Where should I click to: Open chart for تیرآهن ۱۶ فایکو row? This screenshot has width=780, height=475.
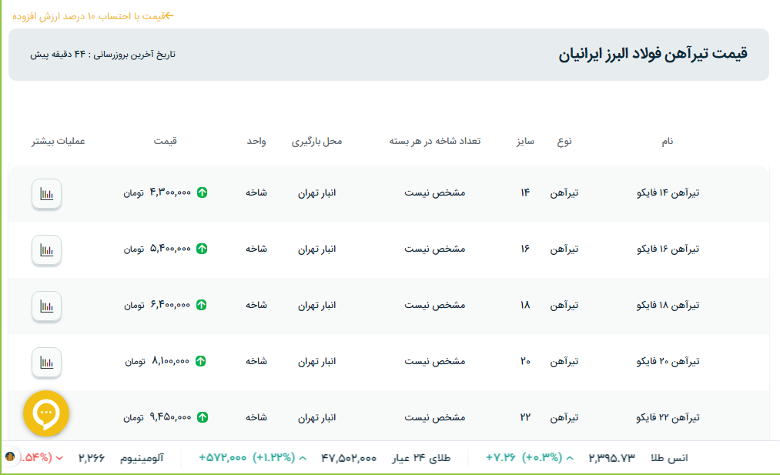46,249
